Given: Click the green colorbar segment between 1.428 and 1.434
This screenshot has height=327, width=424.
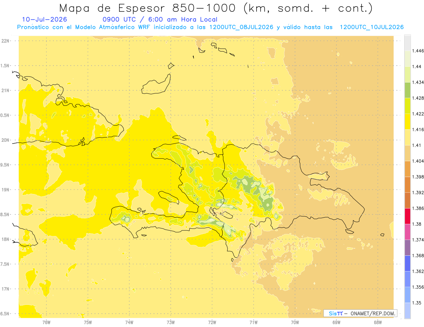Looking at the screenshot, I should (x=407, y=90).
